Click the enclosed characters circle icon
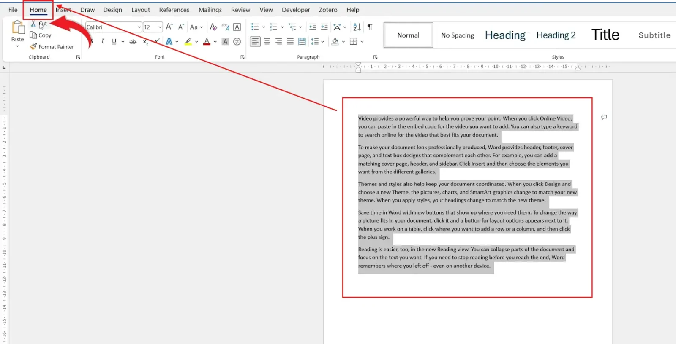The height and width of the screenshot is (344, 676). point(237,41)
